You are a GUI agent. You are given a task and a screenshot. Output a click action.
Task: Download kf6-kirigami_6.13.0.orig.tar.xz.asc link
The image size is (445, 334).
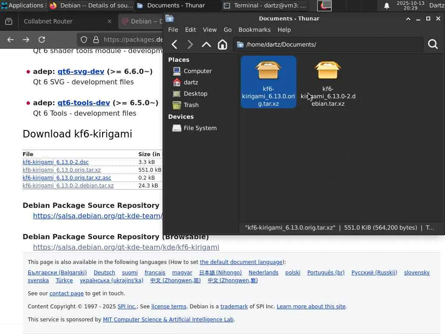(x=66, y=178)
